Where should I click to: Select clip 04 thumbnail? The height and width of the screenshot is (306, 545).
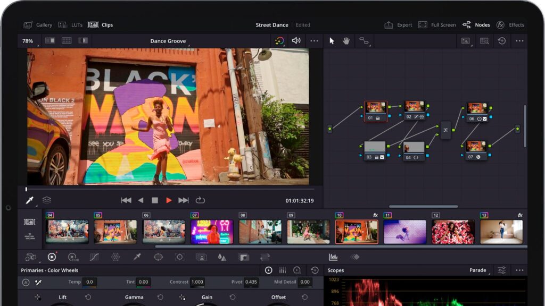point(67,232)
